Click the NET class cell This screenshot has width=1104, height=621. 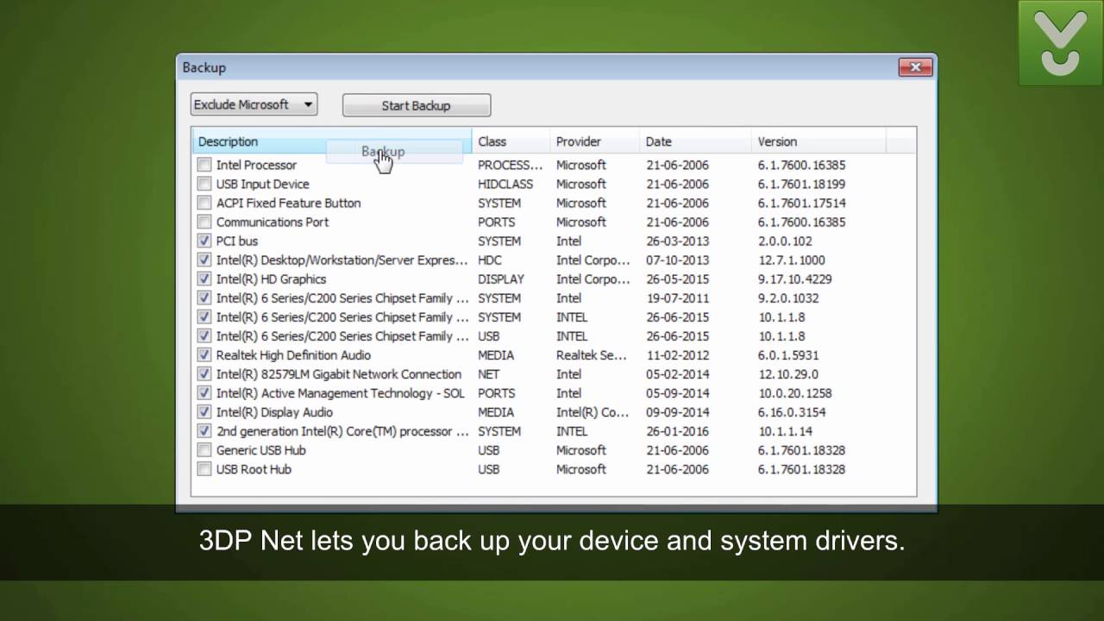coord(488,373)
